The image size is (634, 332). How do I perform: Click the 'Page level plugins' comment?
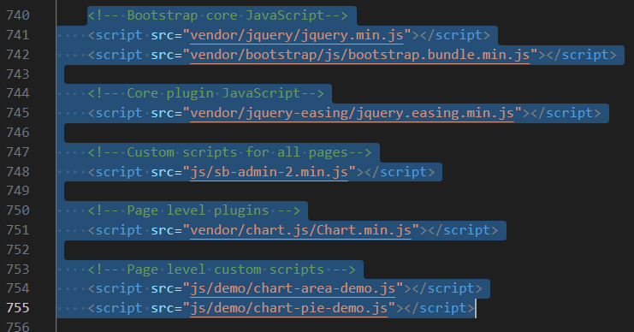coord(193,210)
